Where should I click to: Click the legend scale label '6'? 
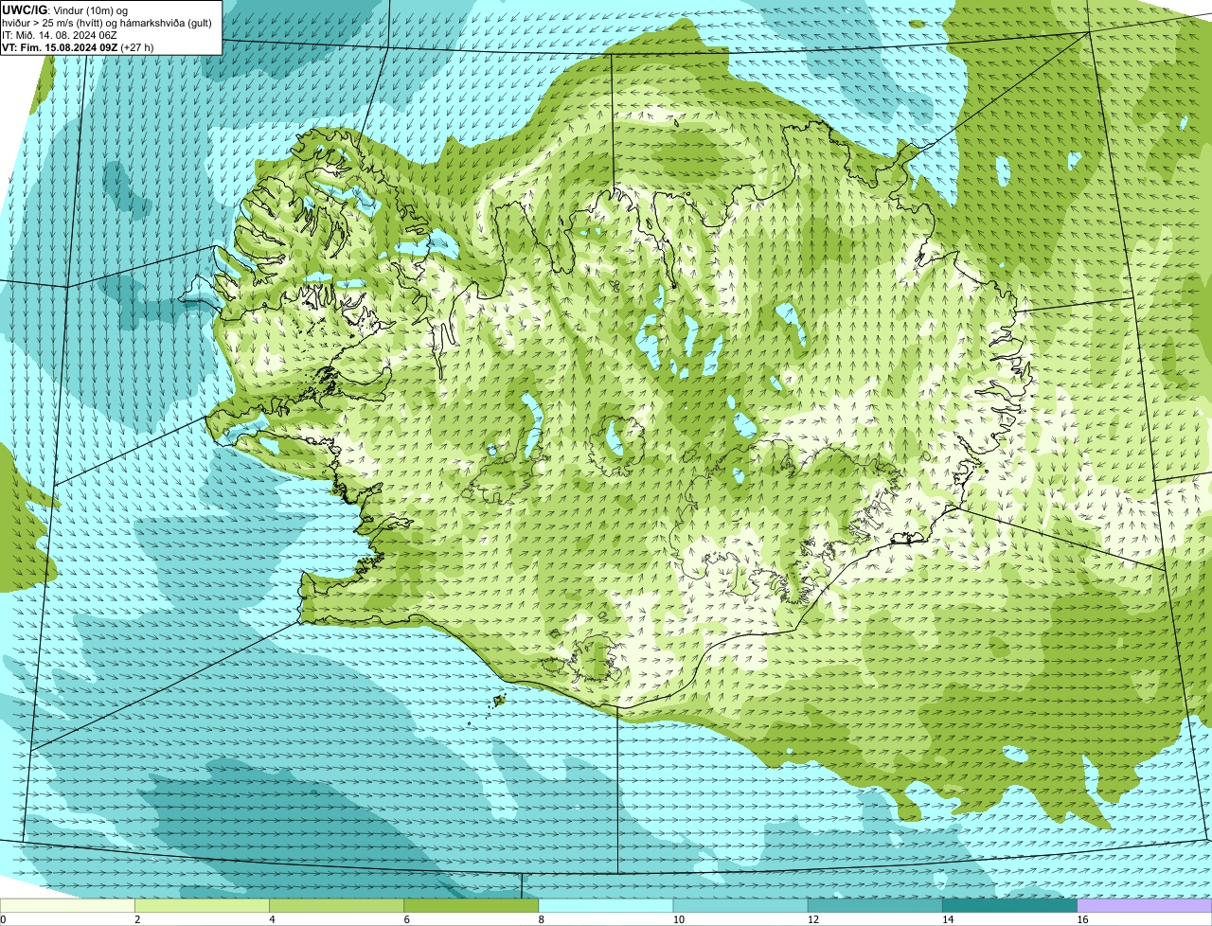[x=406, y=919]
